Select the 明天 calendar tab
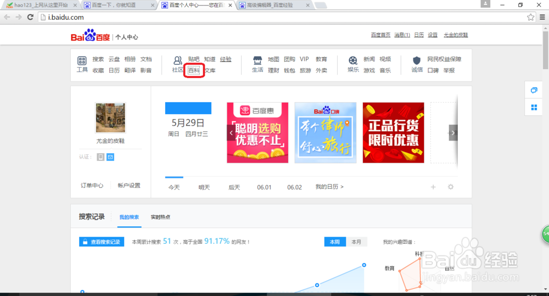The height and width of the screenshot is (296, 549). [x=204, y=187]
